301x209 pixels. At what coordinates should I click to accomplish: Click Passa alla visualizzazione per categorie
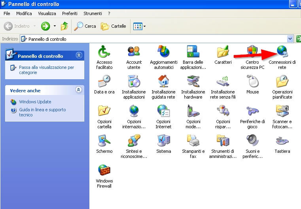coord(46,70)
